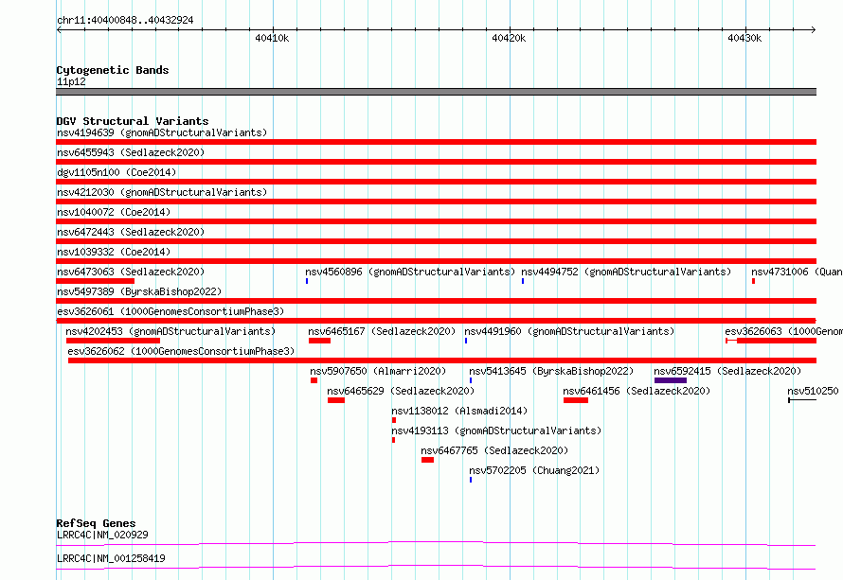The width and height of the screenshot is (843, 580).
Task: Open the nsv5907650 Almarri2020 label
Action: pyautogui.click(x=378, y=371)
